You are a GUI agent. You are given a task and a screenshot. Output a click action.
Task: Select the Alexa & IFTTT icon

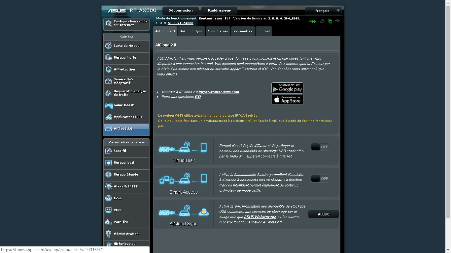(108, 186)
